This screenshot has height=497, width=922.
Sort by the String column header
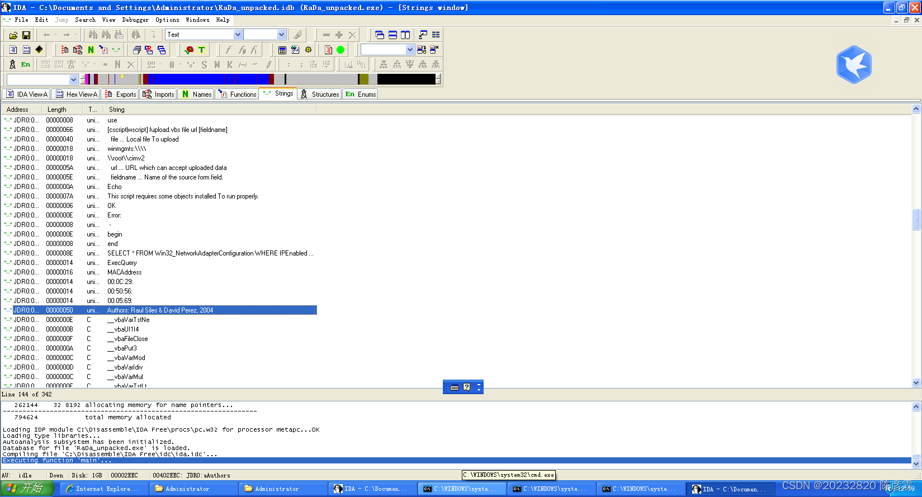[210, 110]
